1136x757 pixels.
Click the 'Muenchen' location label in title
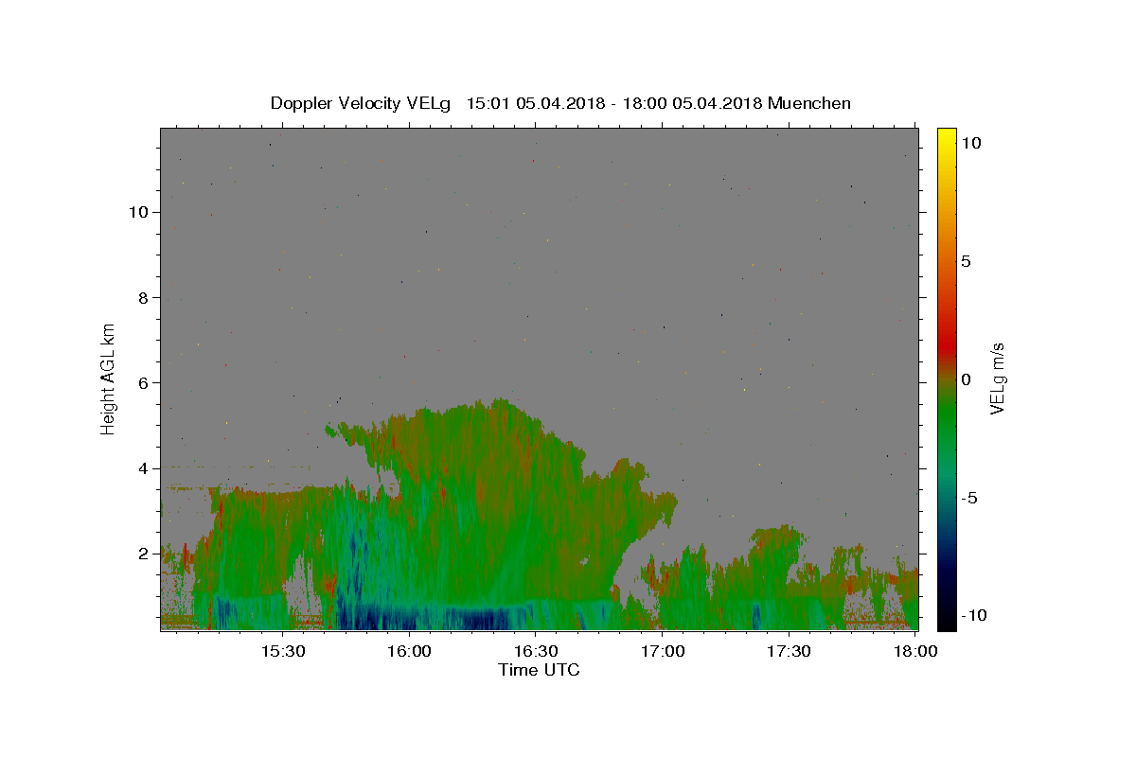click(809, 103)
